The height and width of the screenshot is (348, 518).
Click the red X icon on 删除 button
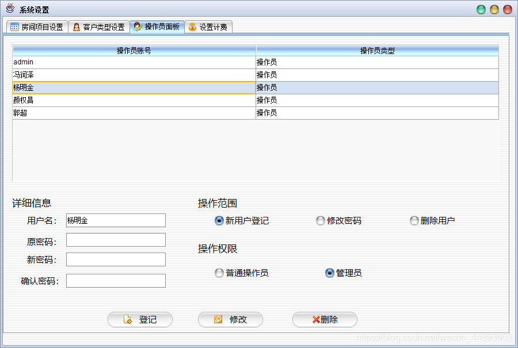tap(316, 320)
